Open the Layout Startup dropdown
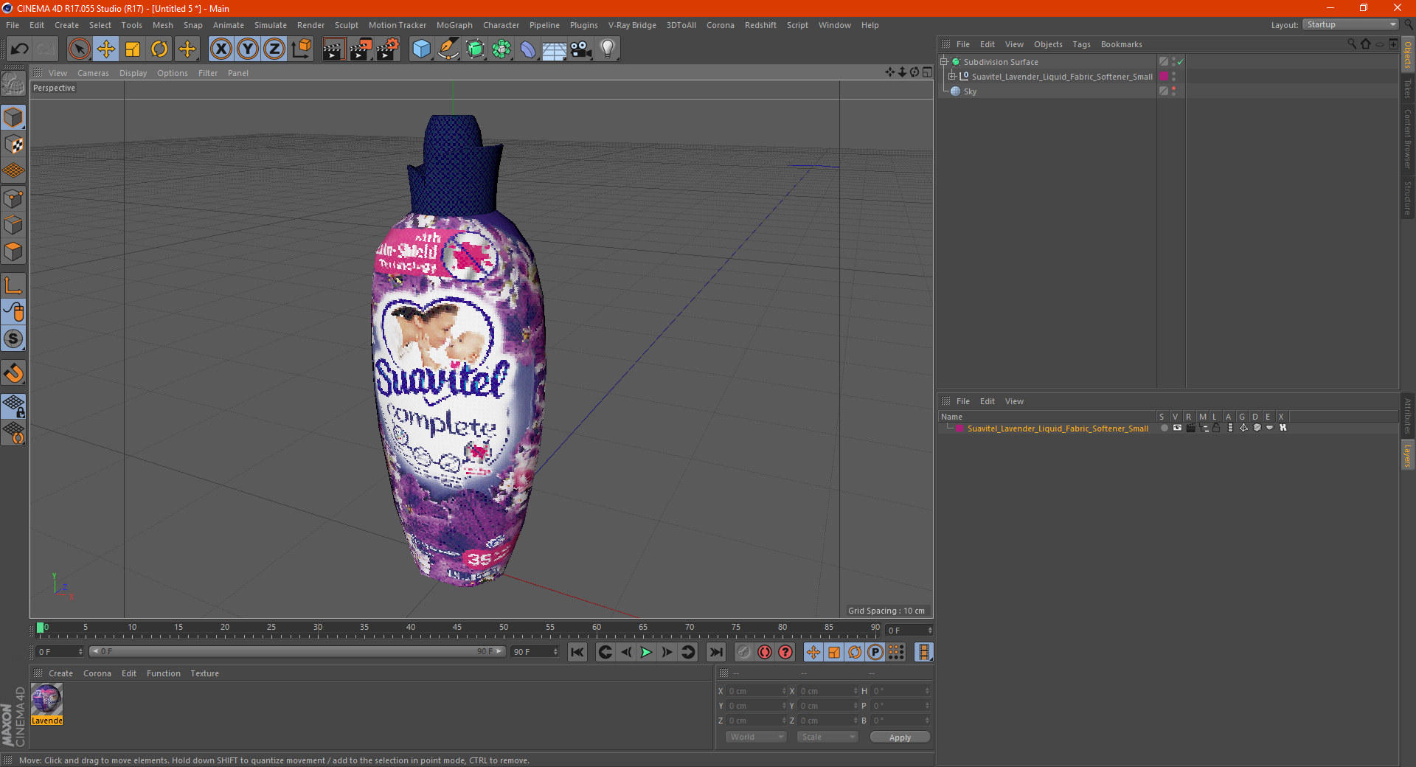This screenshot has width=1416, height=767. tap(1350, 24)
